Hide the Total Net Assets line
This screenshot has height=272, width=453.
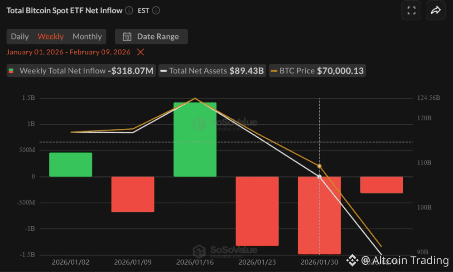point(212,71)
